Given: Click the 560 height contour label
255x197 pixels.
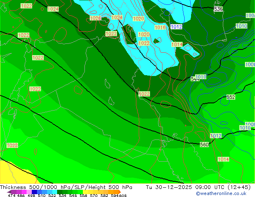Looking at the screenshot, I should (x=204, y=144).
